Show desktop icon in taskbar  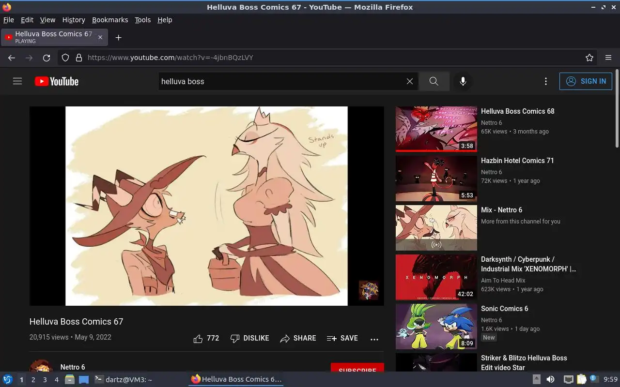(x=84, y=379)
